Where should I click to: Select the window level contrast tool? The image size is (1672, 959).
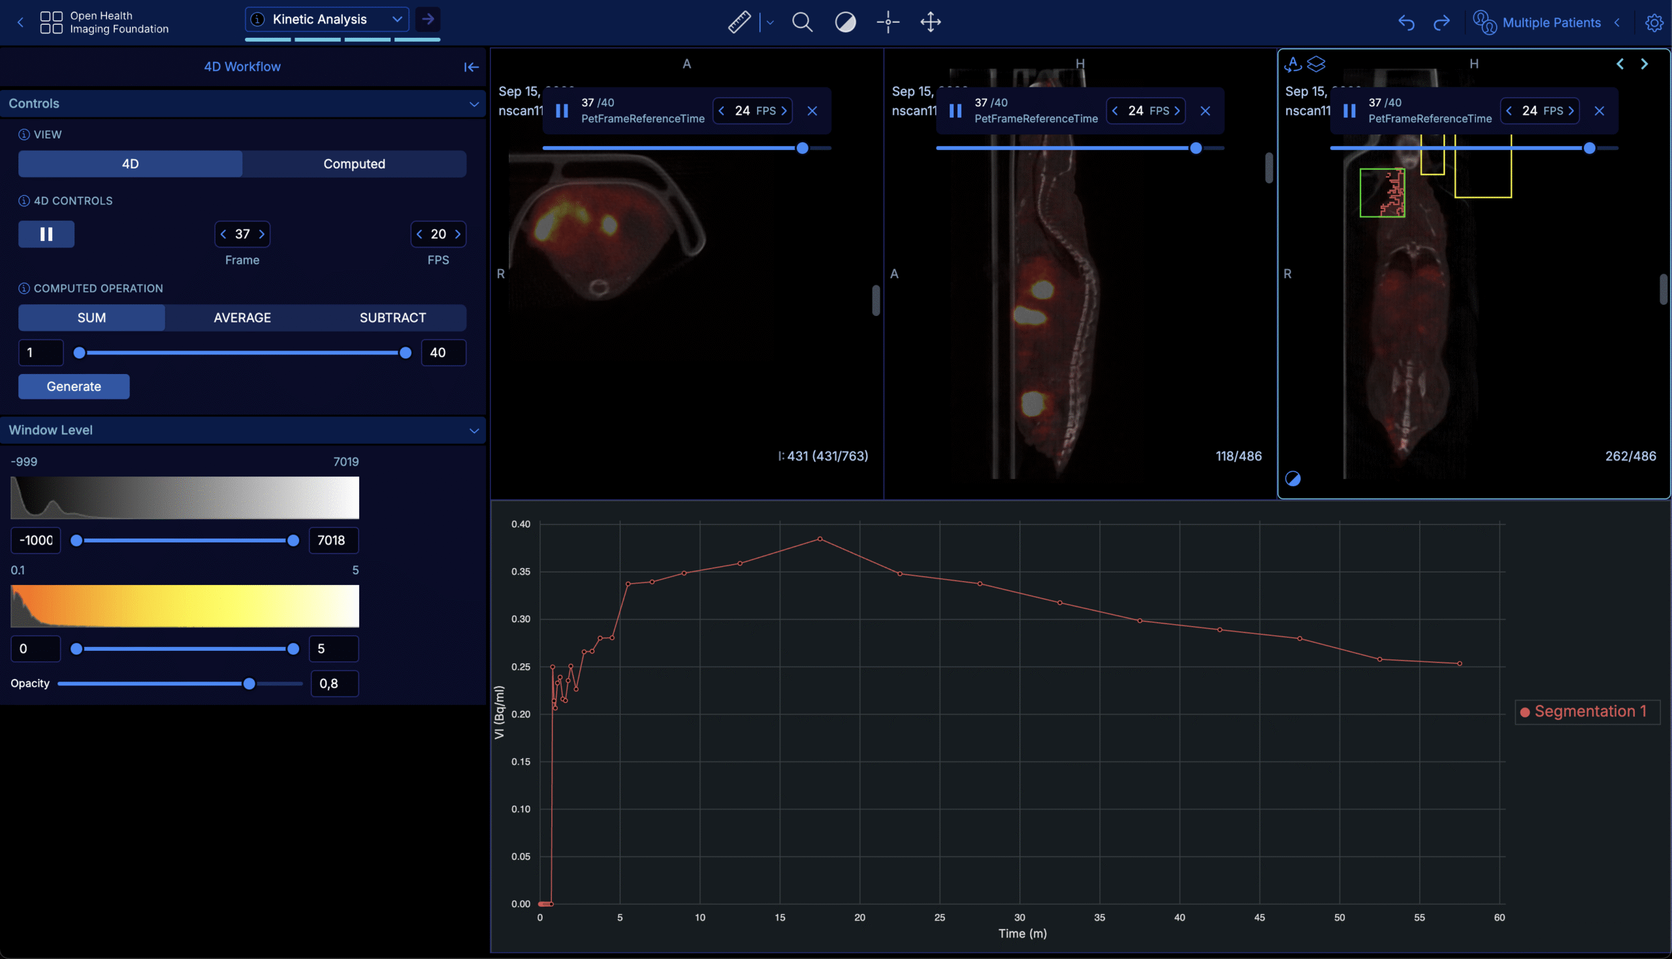point(845,22)
